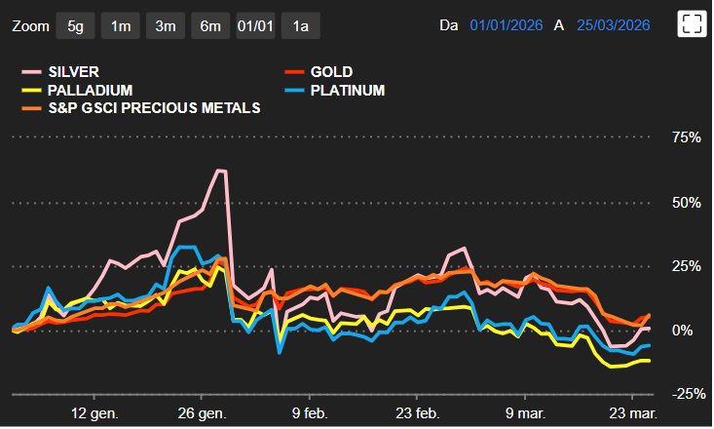Set zoom range to 1a
Viewport: 714px width, 429px height.
point(300,25)
